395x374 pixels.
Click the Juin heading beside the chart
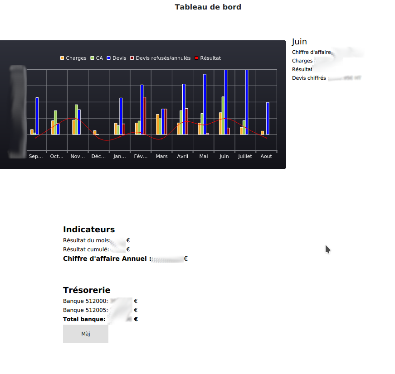(299, 42)
